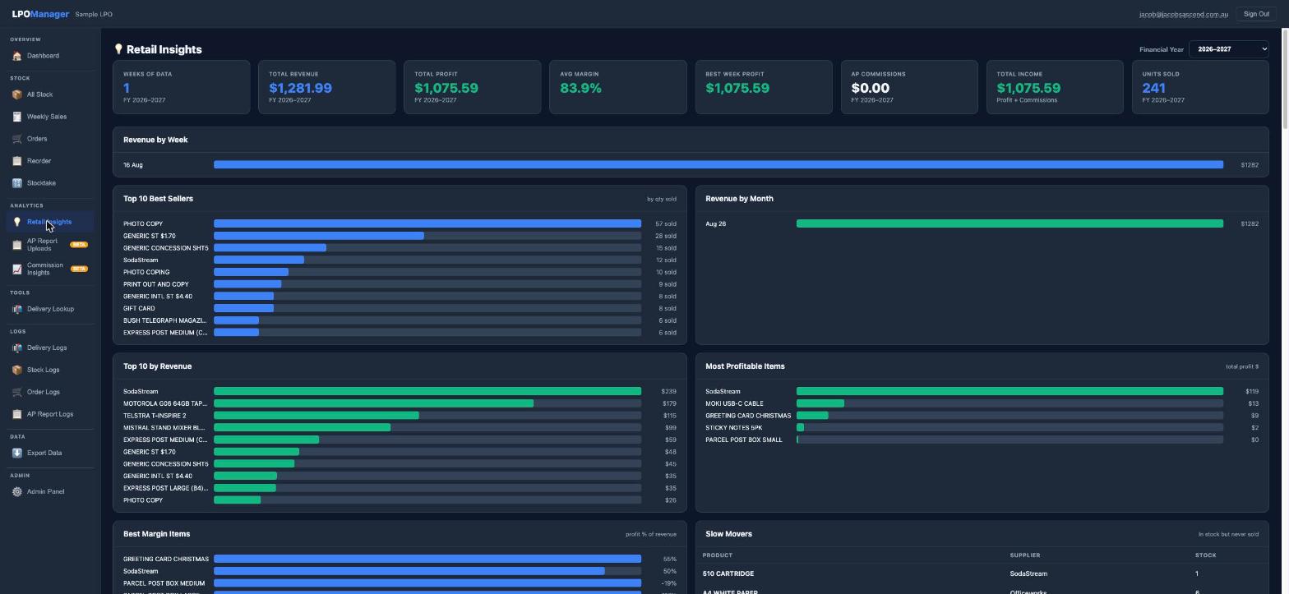Viewport: 1289px width, 594px height.
Task: Click the Dashboard house icon
Action: (16, 56)
